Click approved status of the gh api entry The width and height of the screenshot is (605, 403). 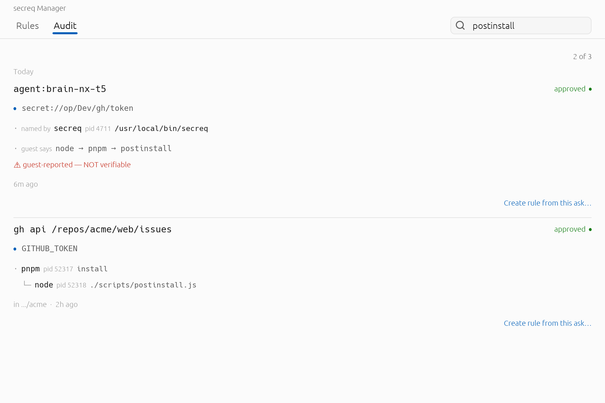click(573, 229)
